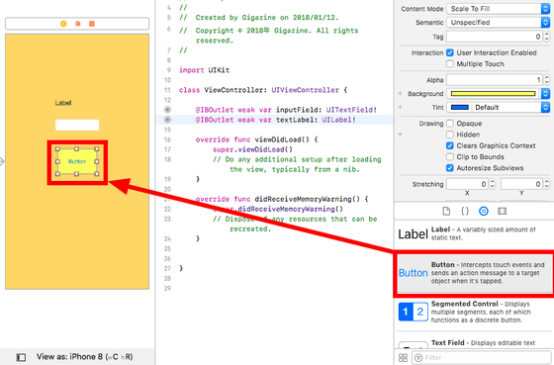The height and width of the screenshot is (365, 554).
Task: Click 'class ViewController' declaration line
Action: tap(263, 90)
